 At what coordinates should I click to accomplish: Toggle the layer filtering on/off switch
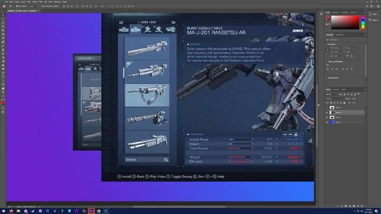pyautogui.click(x=358, y=94)
